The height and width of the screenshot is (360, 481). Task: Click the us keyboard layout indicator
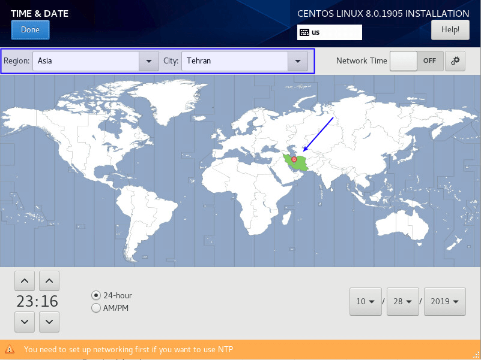[x=330, y=32]
